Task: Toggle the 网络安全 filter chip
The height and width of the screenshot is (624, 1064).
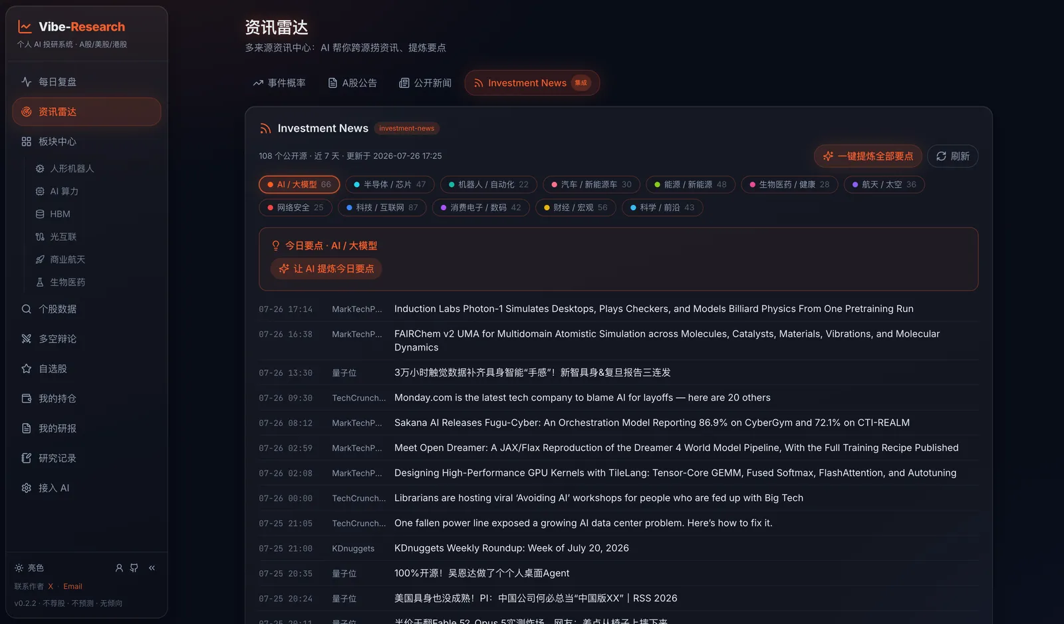Action: (x=295, y=208)
